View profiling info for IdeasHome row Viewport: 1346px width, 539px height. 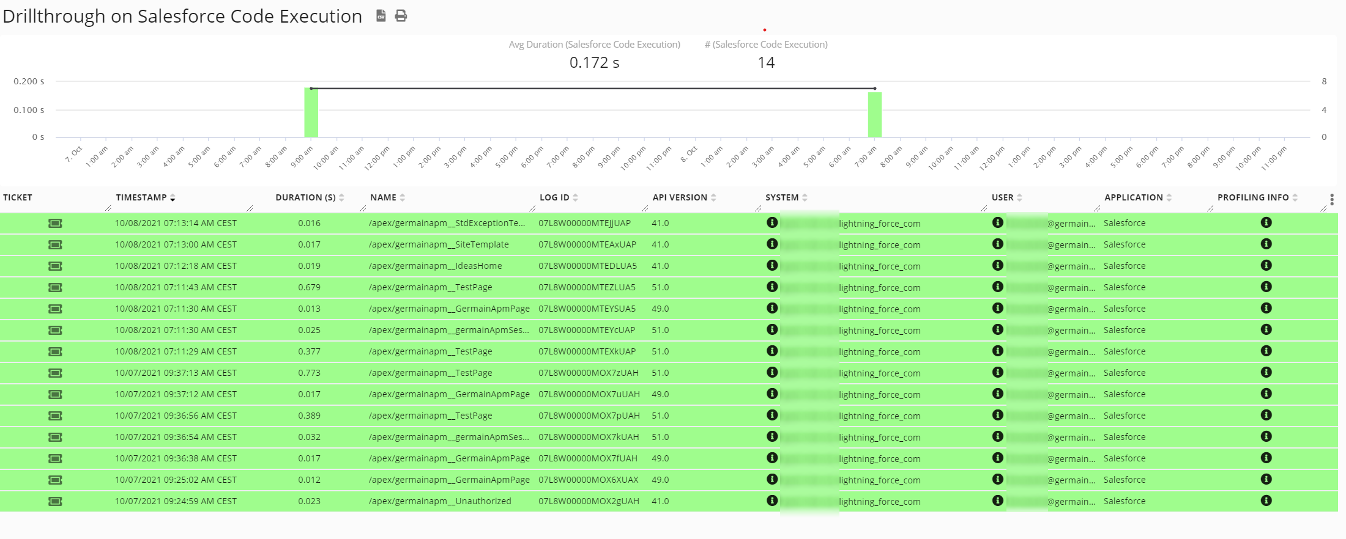coord(1266,266)
